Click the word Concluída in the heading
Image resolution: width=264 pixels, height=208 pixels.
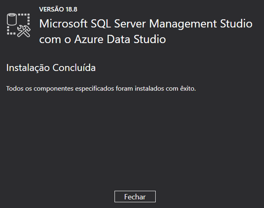point(74,68)
